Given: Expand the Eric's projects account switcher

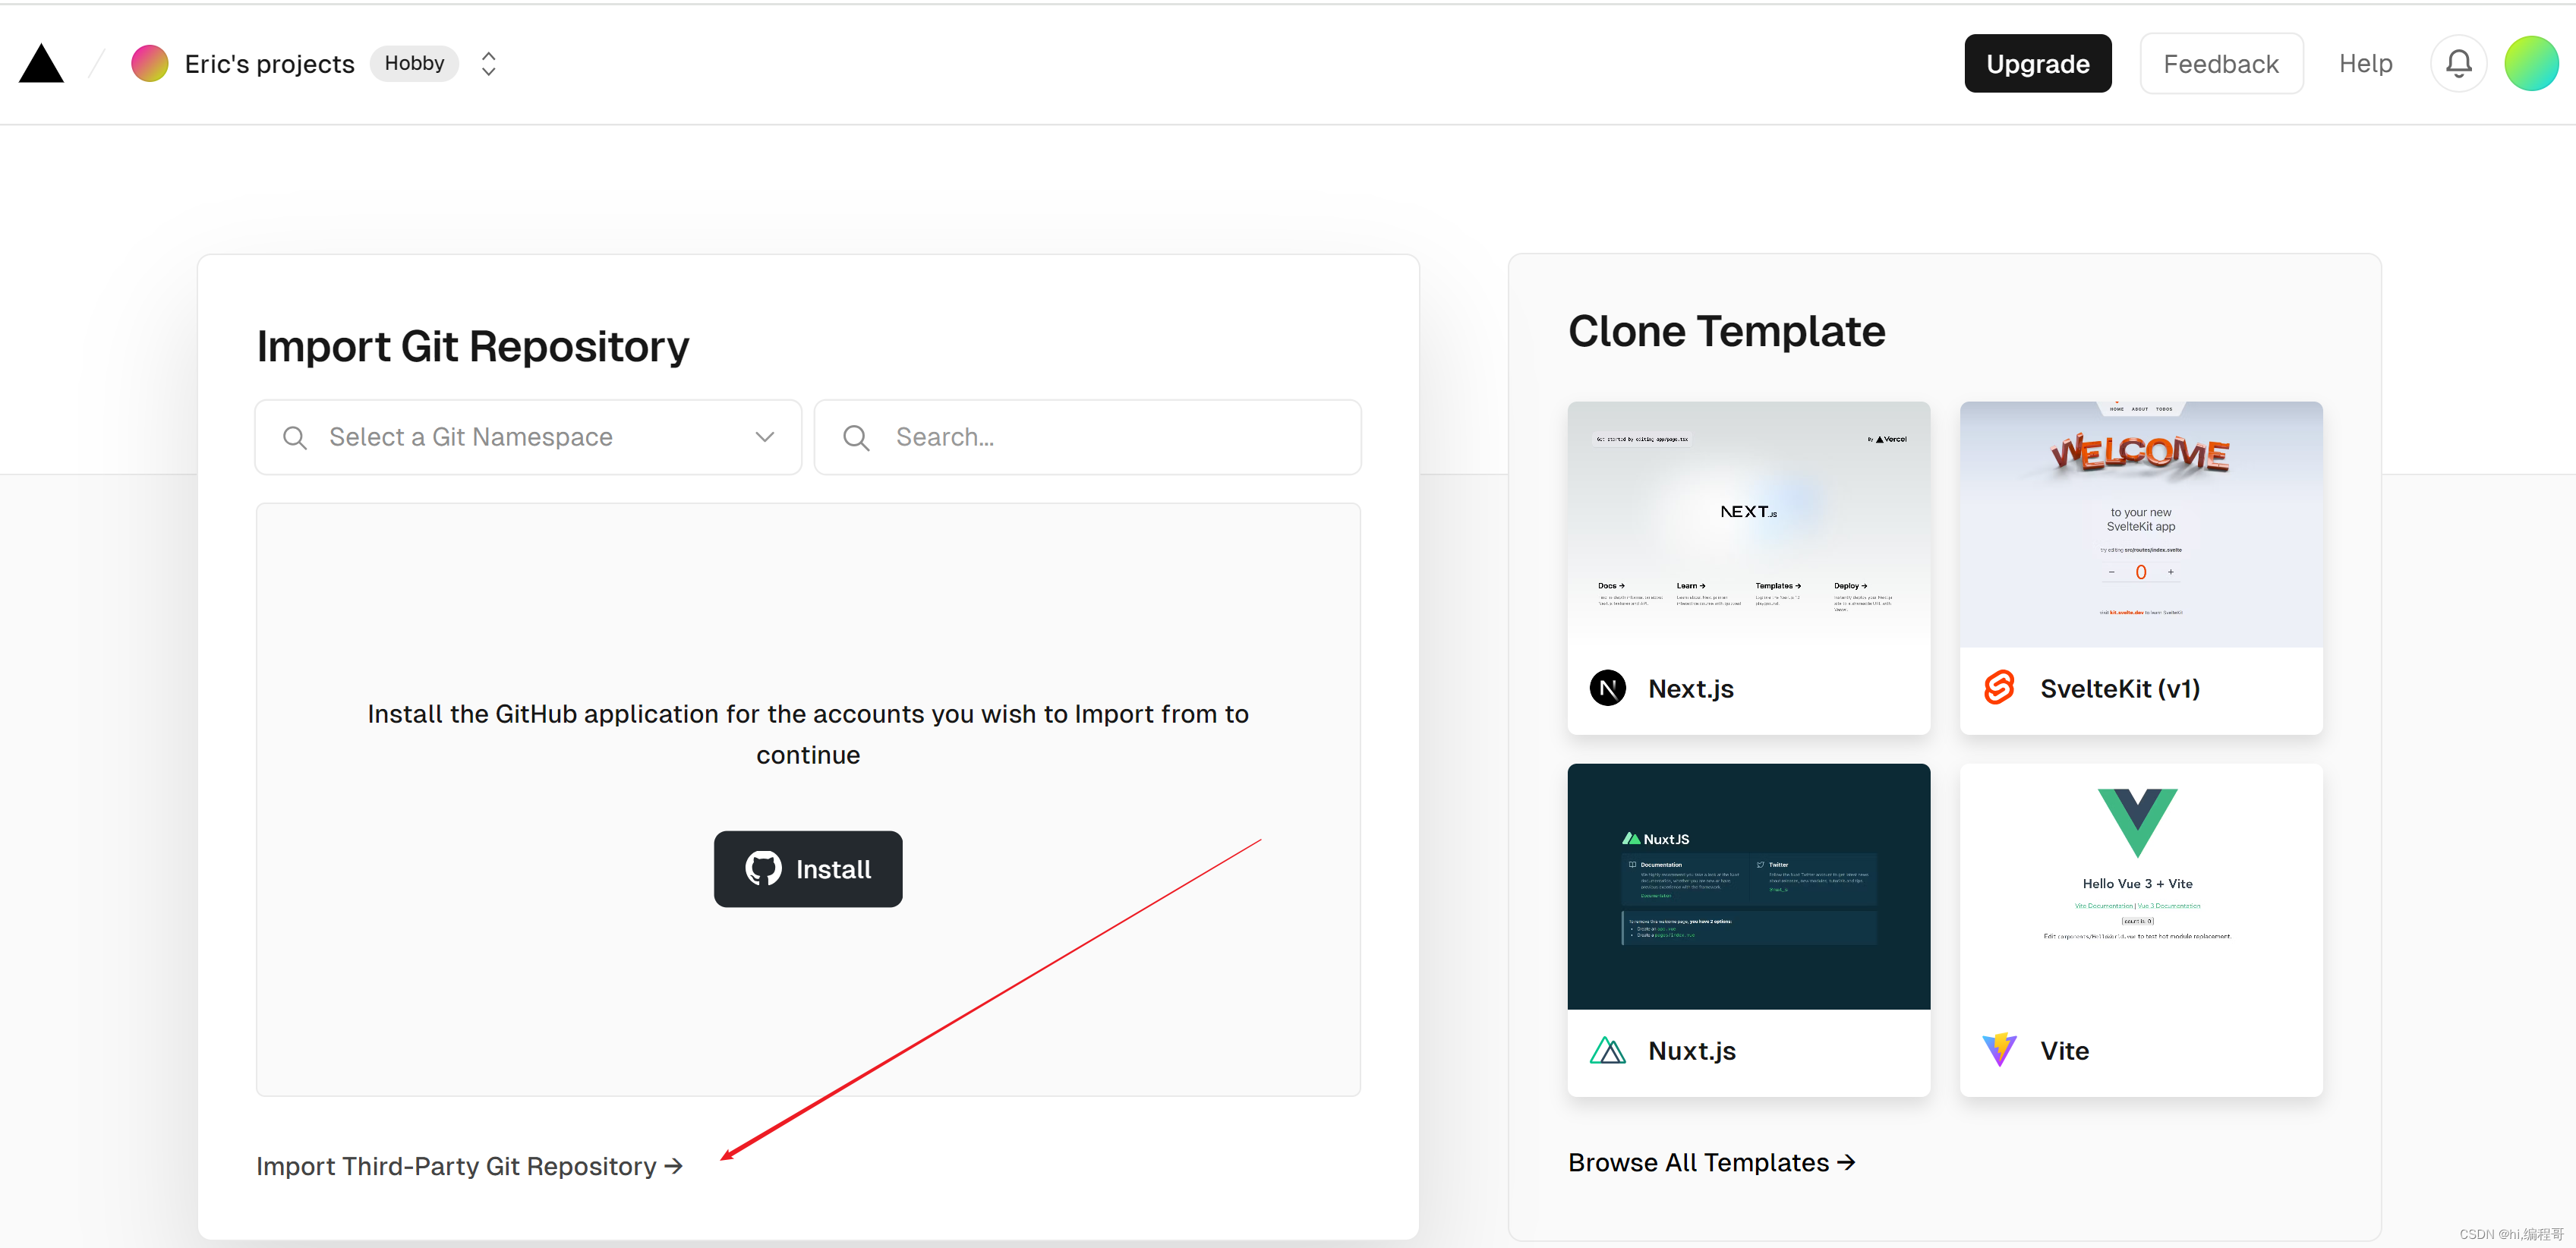Looking at the screenshot, I should (x=488, y=62).
